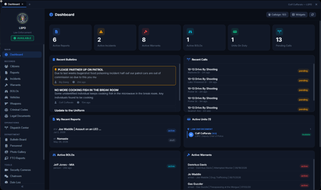This screenshot has height=190, width=321.
Task: Open Spanish Ave Drive By Shooting call
Action: pos(249,109)
